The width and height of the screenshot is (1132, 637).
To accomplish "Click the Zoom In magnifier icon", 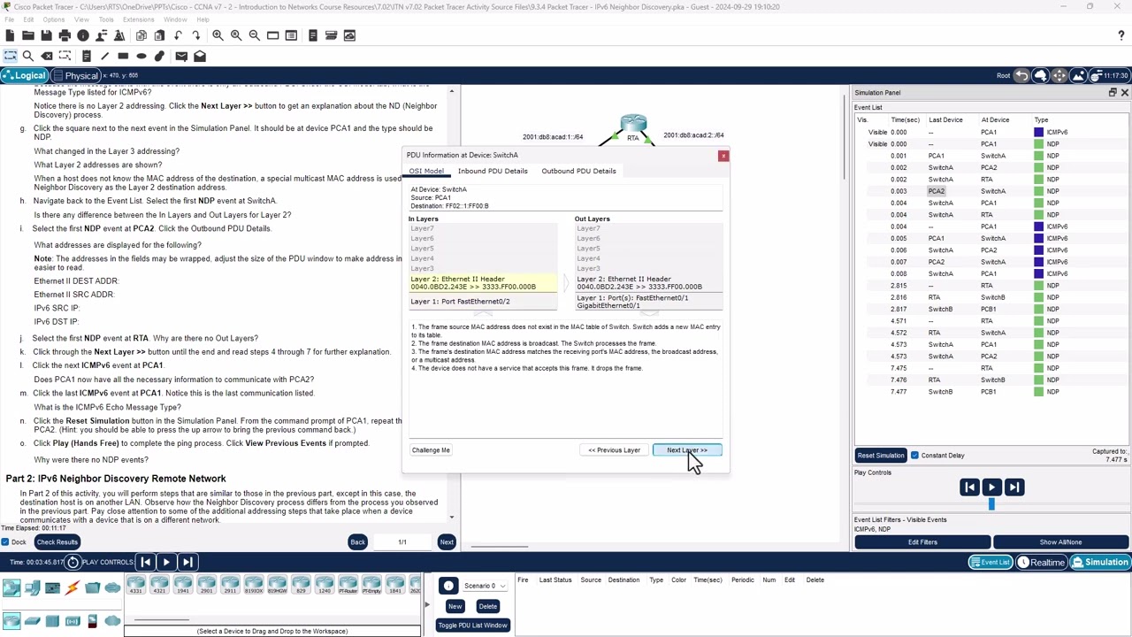I will point(218,35).
